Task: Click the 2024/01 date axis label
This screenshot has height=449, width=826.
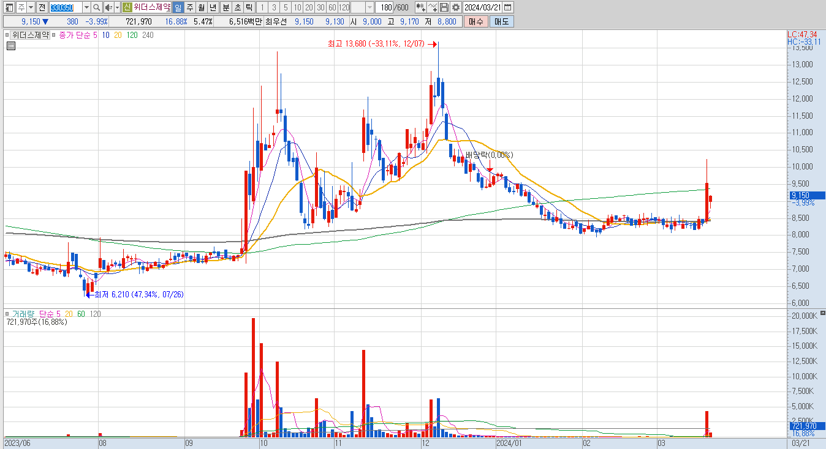Action: [508, 443]
